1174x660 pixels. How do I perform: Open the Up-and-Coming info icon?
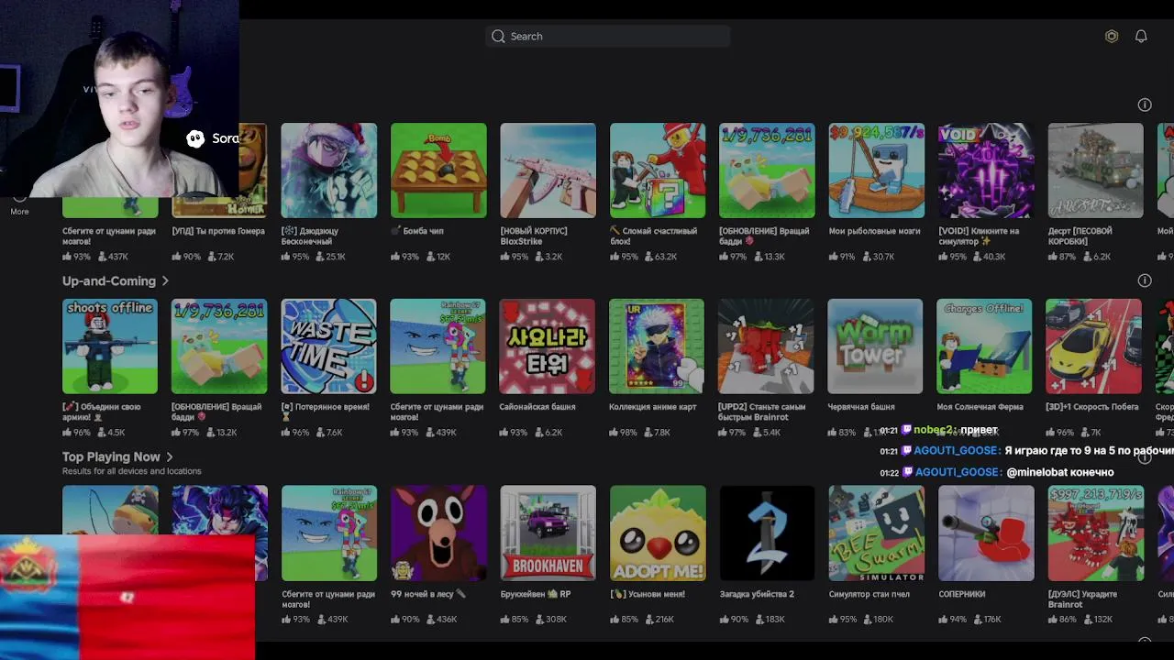[1145, 280]
